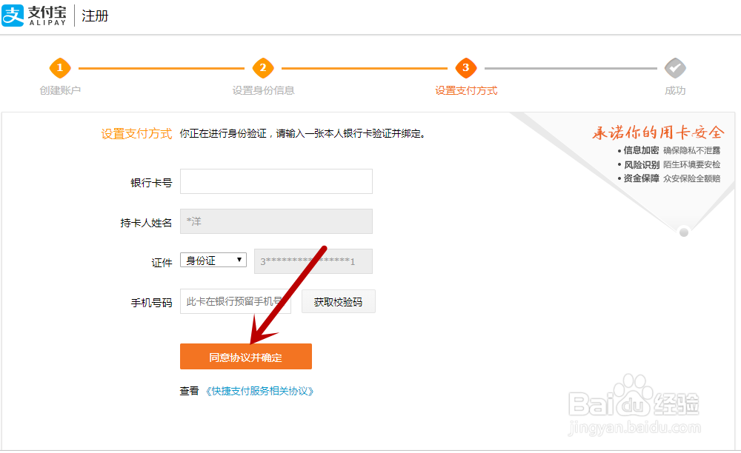Image resolution: width=741 pixels, height=453 pixels.
Task: Click the gray 成功 checkmark icon
Action: click(675, 67)
